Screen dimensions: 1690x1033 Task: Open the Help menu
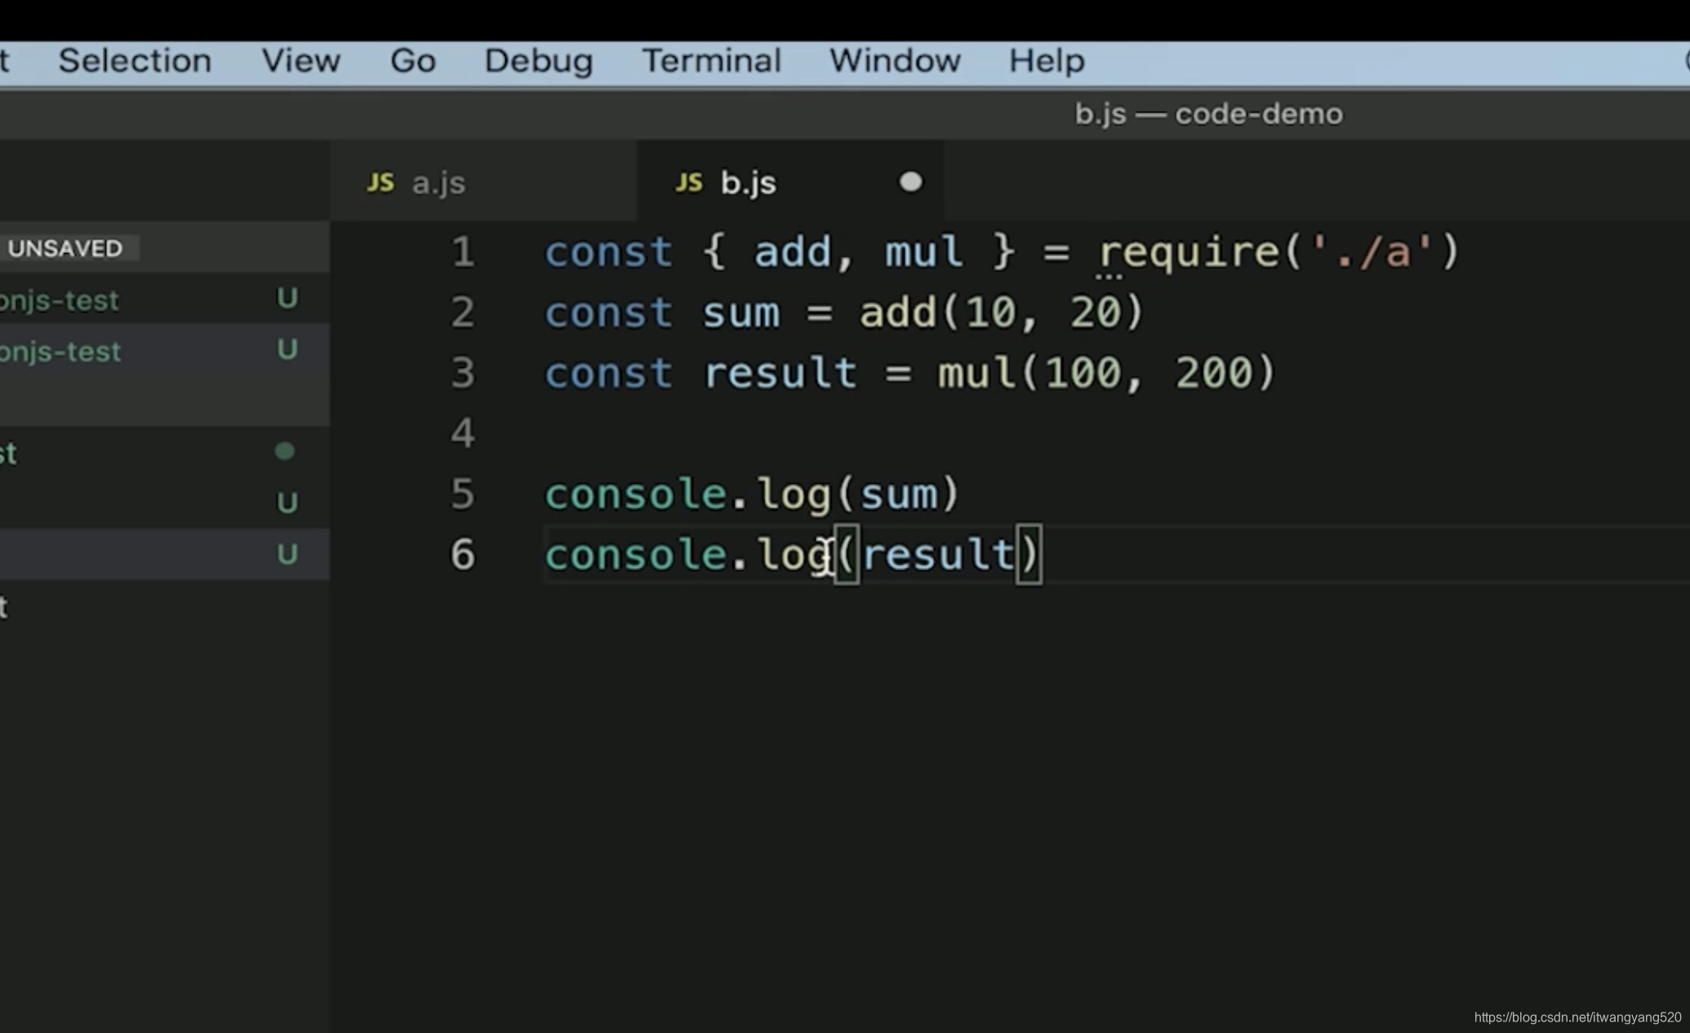(x=1047, y=61)
